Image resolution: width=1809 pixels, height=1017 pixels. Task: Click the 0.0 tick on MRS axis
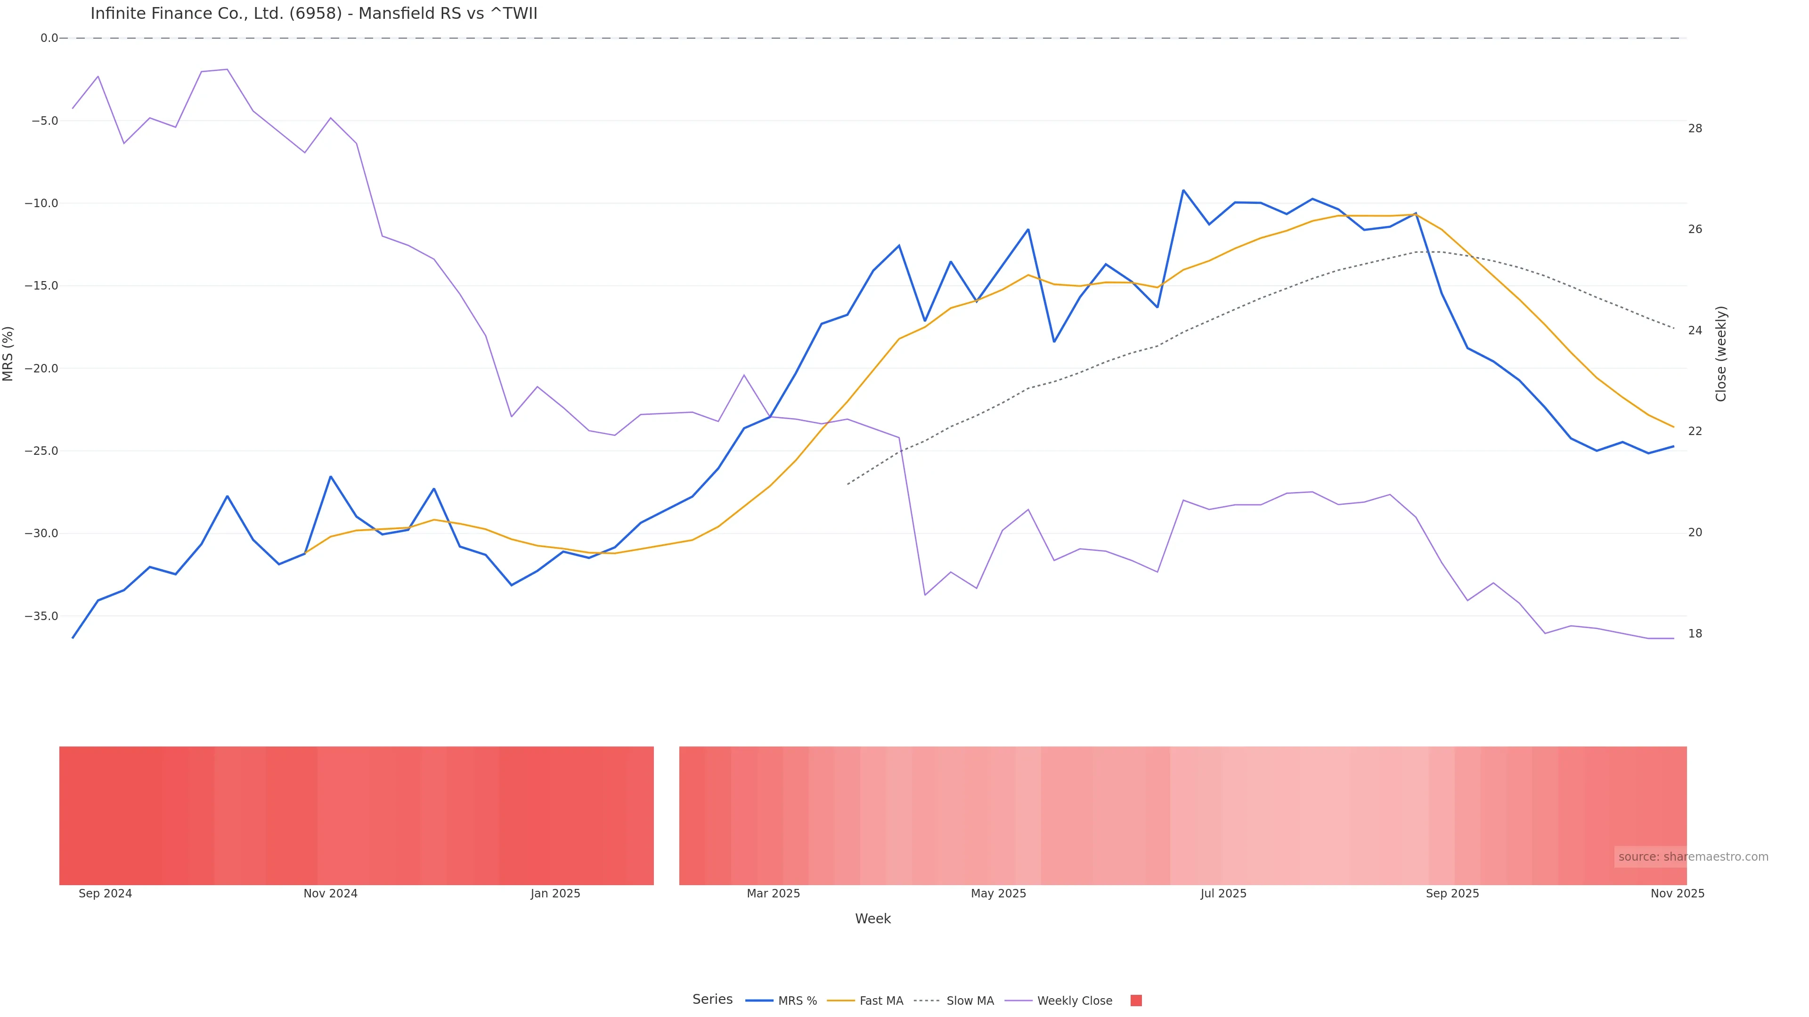click(x=49, y=38)
